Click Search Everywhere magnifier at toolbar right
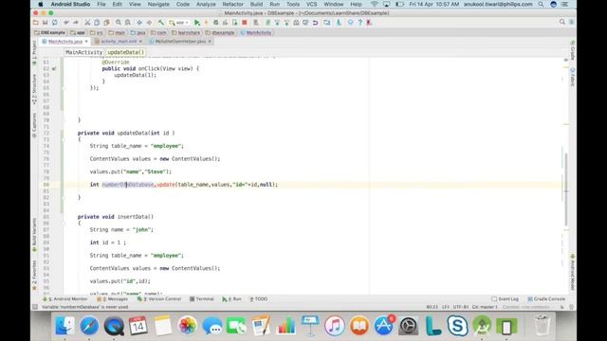This screenshot has width=607, height=341. point(562,22)
